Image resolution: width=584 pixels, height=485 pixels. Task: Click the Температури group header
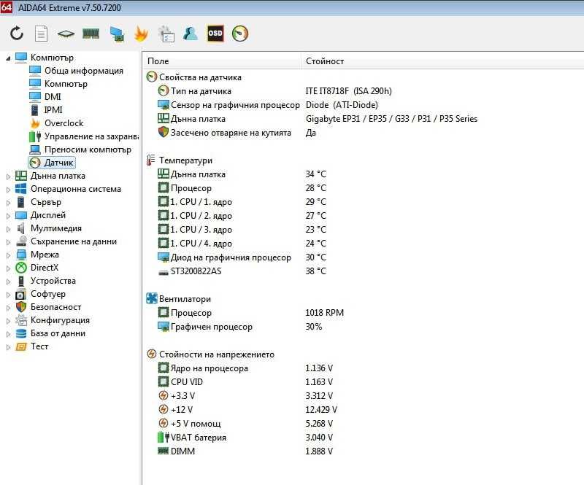click(179, 160)
